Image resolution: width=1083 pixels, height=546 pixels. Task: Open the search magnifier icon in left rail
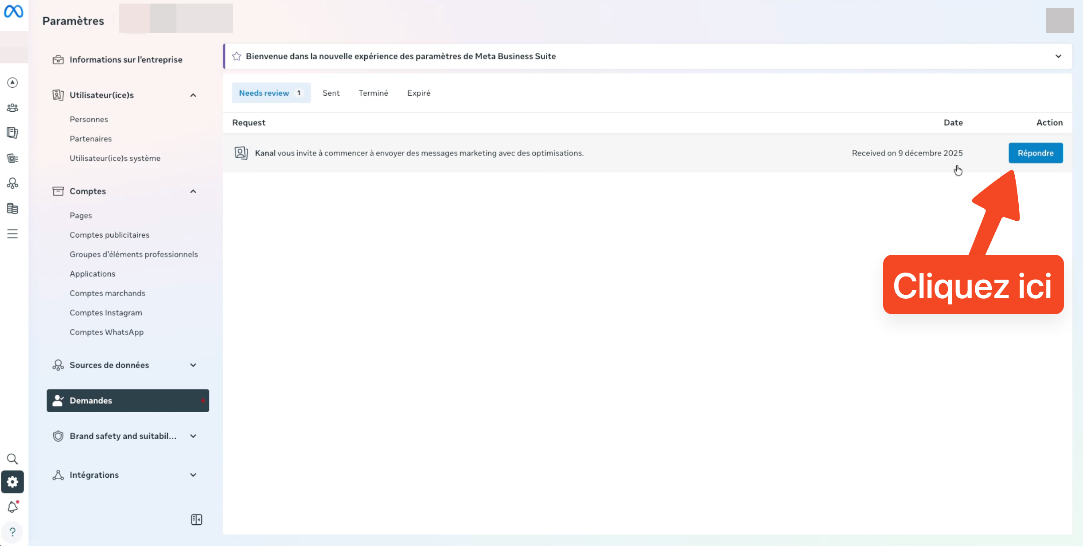pos(12,459)
